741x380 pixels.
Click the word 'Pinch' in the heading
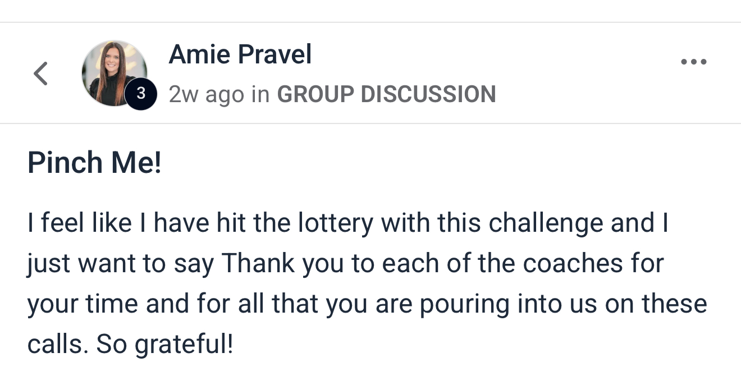(x=65, y=163)
